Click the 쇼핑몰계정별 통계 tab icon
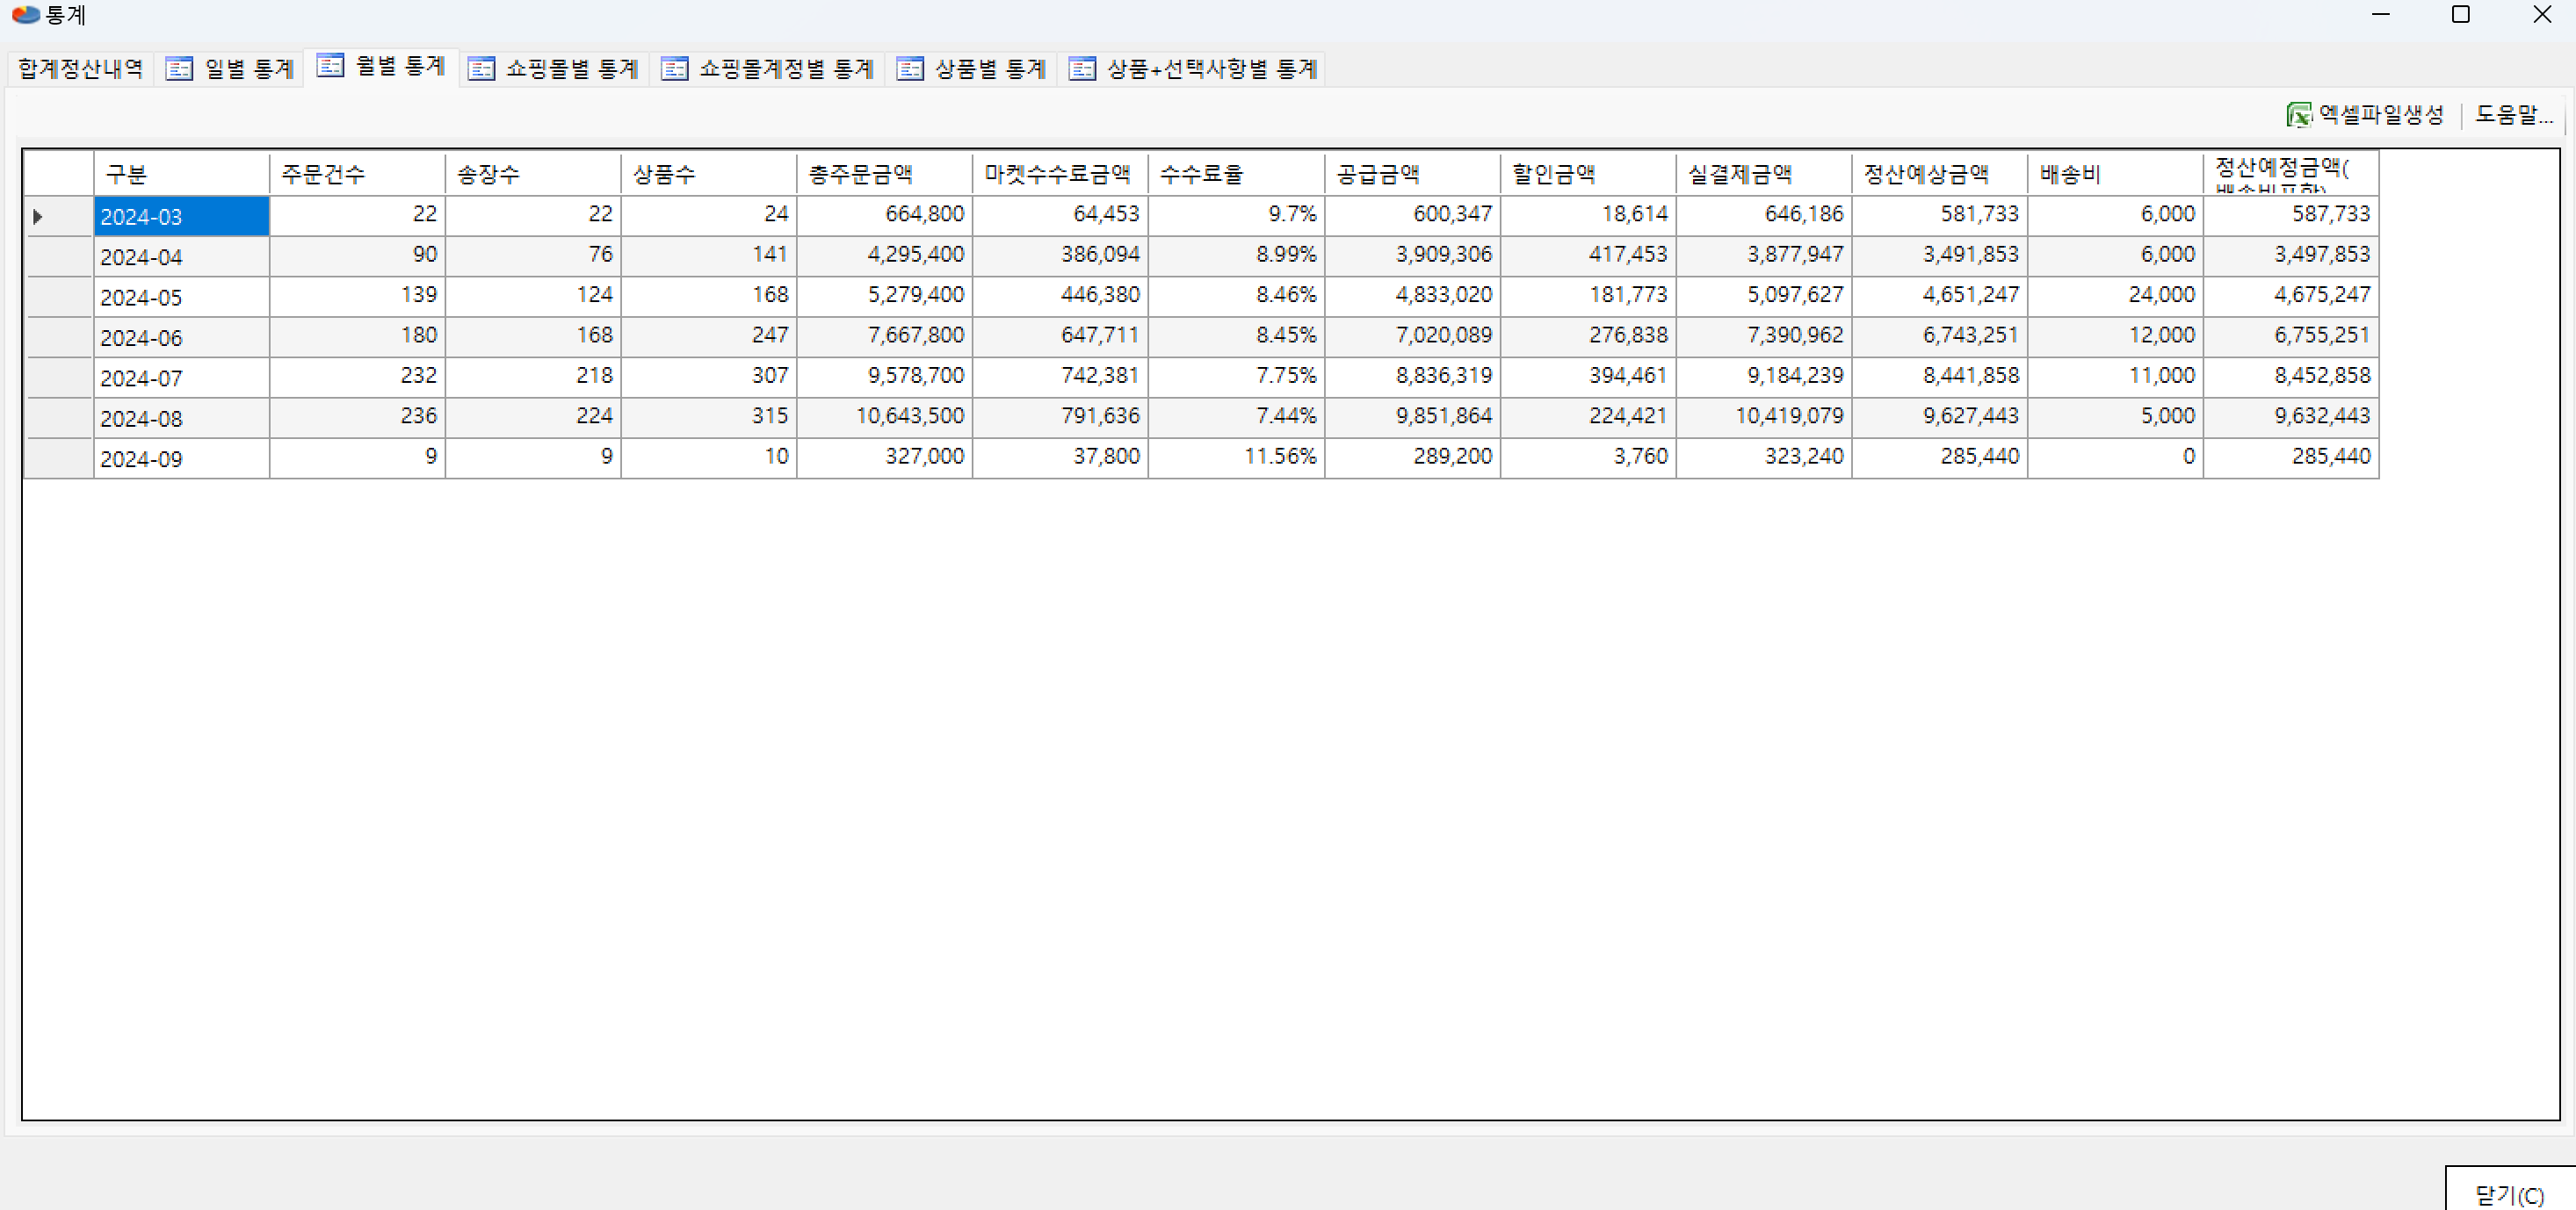 (675, 69)
